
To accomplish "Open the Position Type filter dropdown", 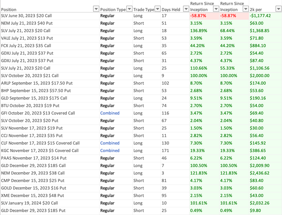I will coord(129,9).
